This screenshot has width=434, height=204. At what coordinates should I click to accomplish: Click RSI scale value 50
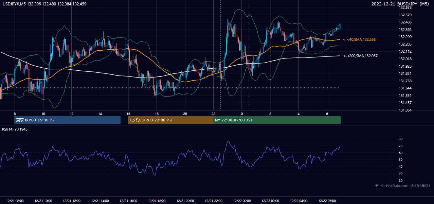pos(400,160)
